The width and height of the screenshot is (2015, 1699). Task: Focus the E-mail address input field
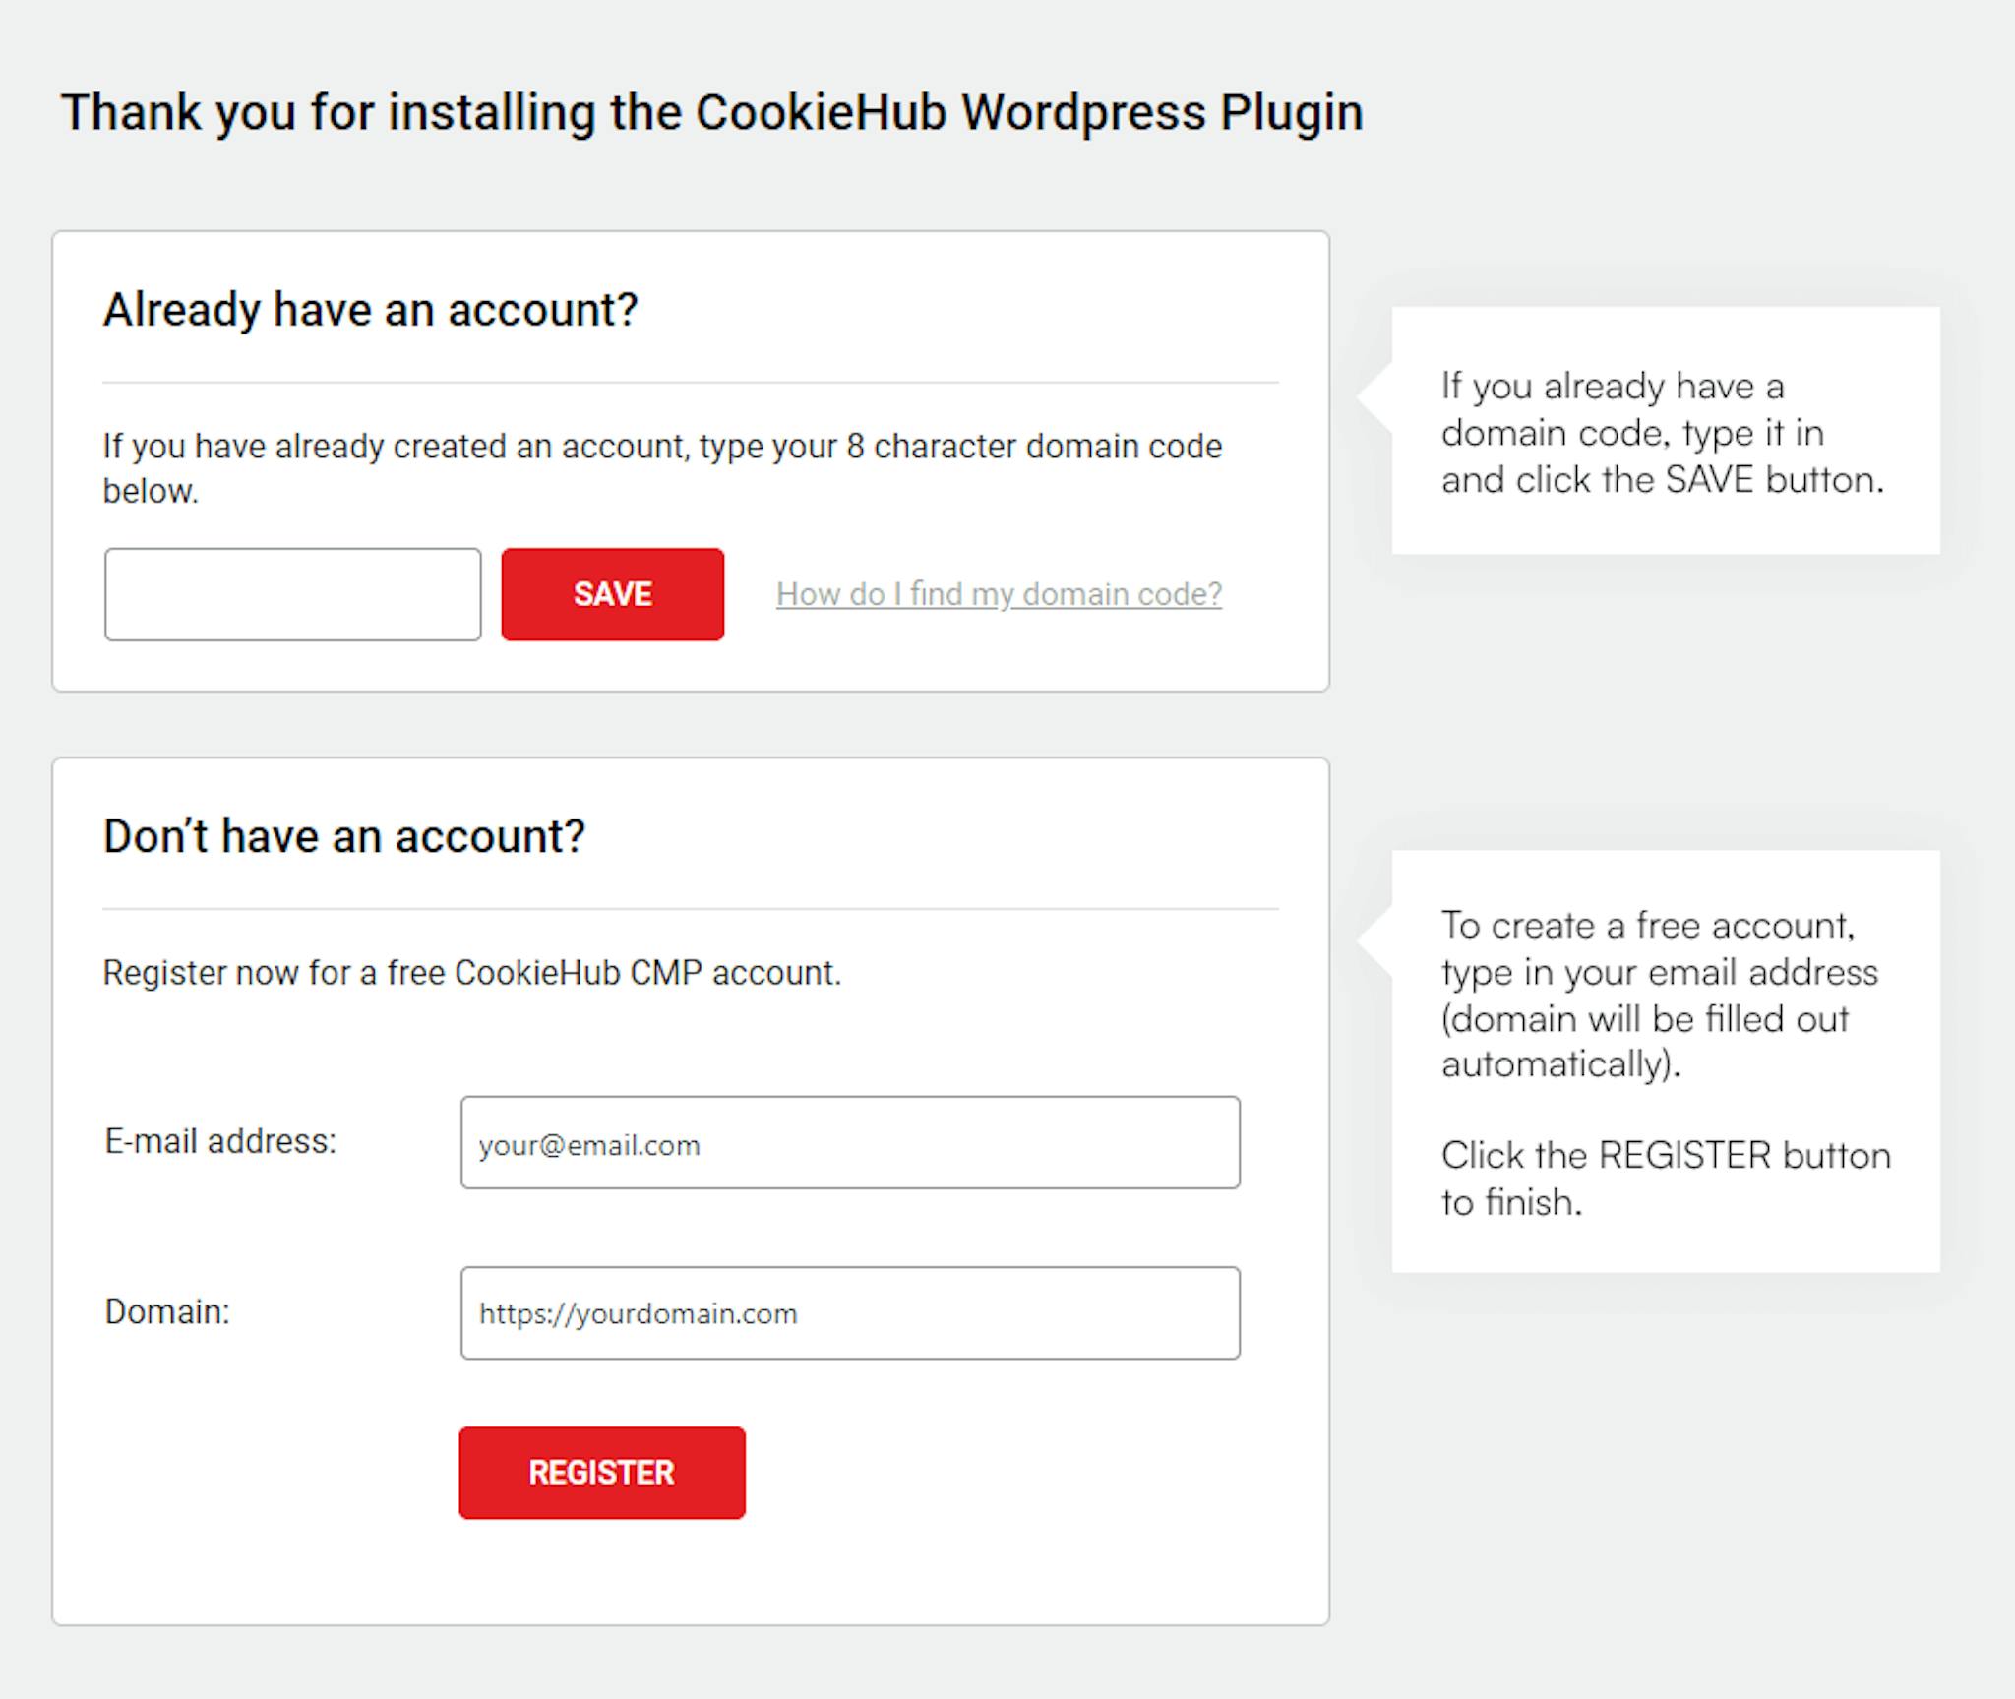850,1143
